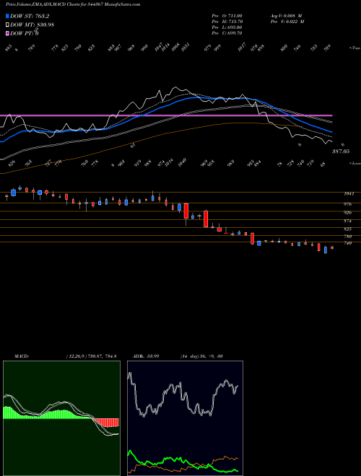Viewport: 361px width, 476px height.
Task: Click the ADX heading label
Action: tap(146, 356)
